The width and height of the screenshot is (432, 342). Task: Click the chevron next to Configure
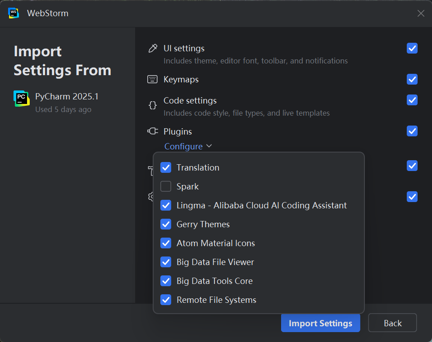[x=209, y=146]
